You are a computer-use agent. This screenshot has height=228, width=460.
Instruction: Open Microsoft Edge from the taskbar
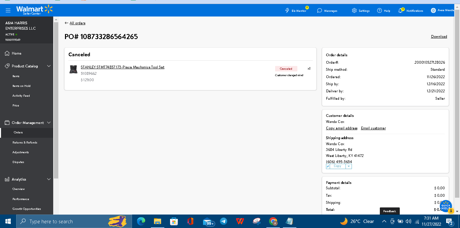[141, 221]
